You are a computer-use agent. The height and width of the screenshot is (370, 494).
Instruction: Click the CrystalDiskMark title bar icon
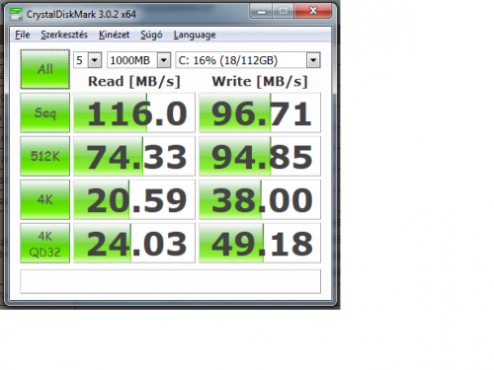(x=16, y=14)
